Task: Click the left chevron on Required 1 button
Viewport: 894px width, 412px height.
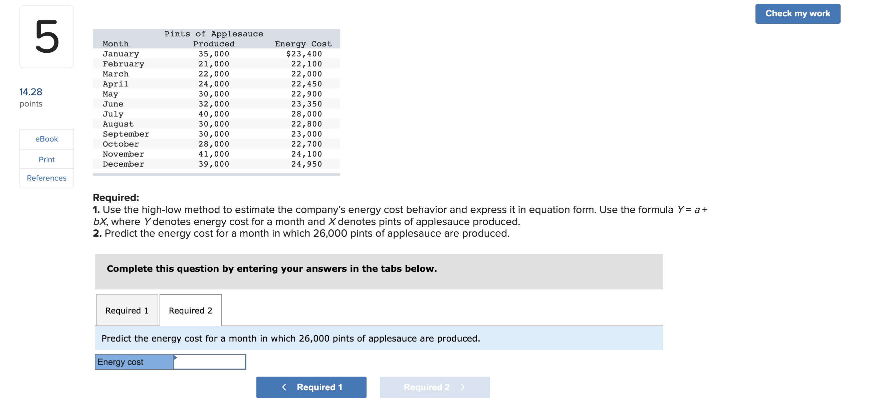Action: [x=284, y=387]
